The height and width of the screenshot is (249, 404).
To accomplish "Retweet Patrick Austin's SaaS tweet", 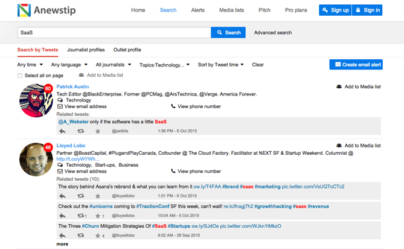I will tap(80, 131).
